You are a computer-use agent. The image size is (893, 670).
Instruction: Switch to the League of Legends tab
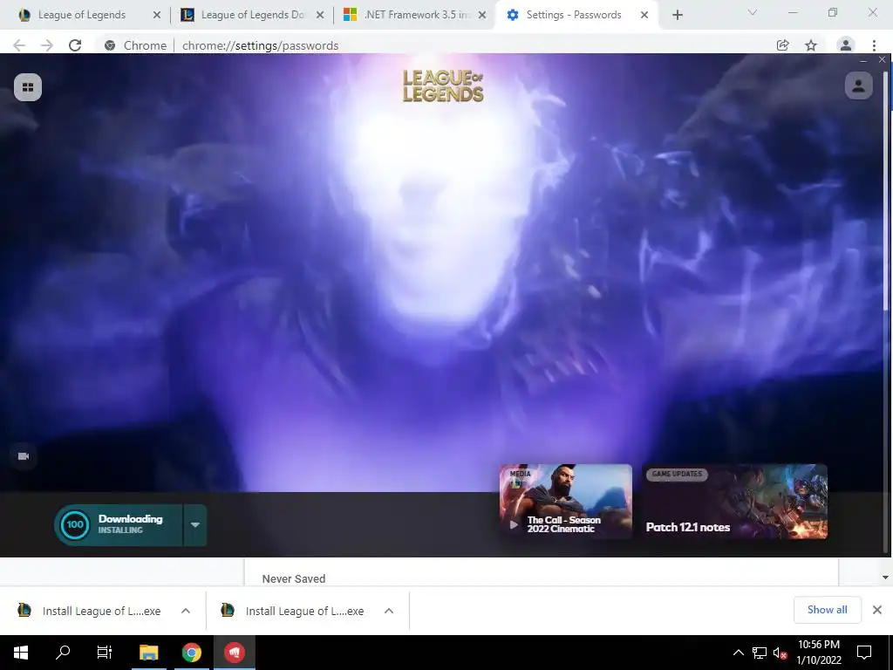82,15
